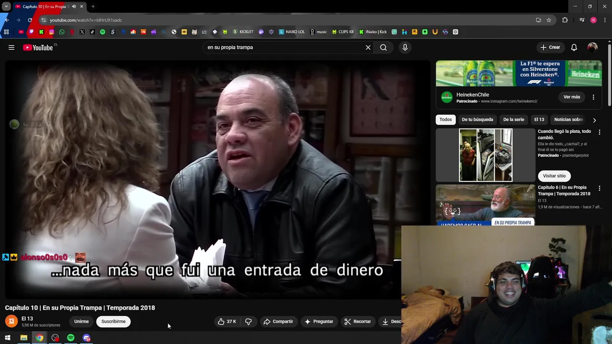Reload the page in Chrome
612x344 pixels.
(x=30, y=20)
